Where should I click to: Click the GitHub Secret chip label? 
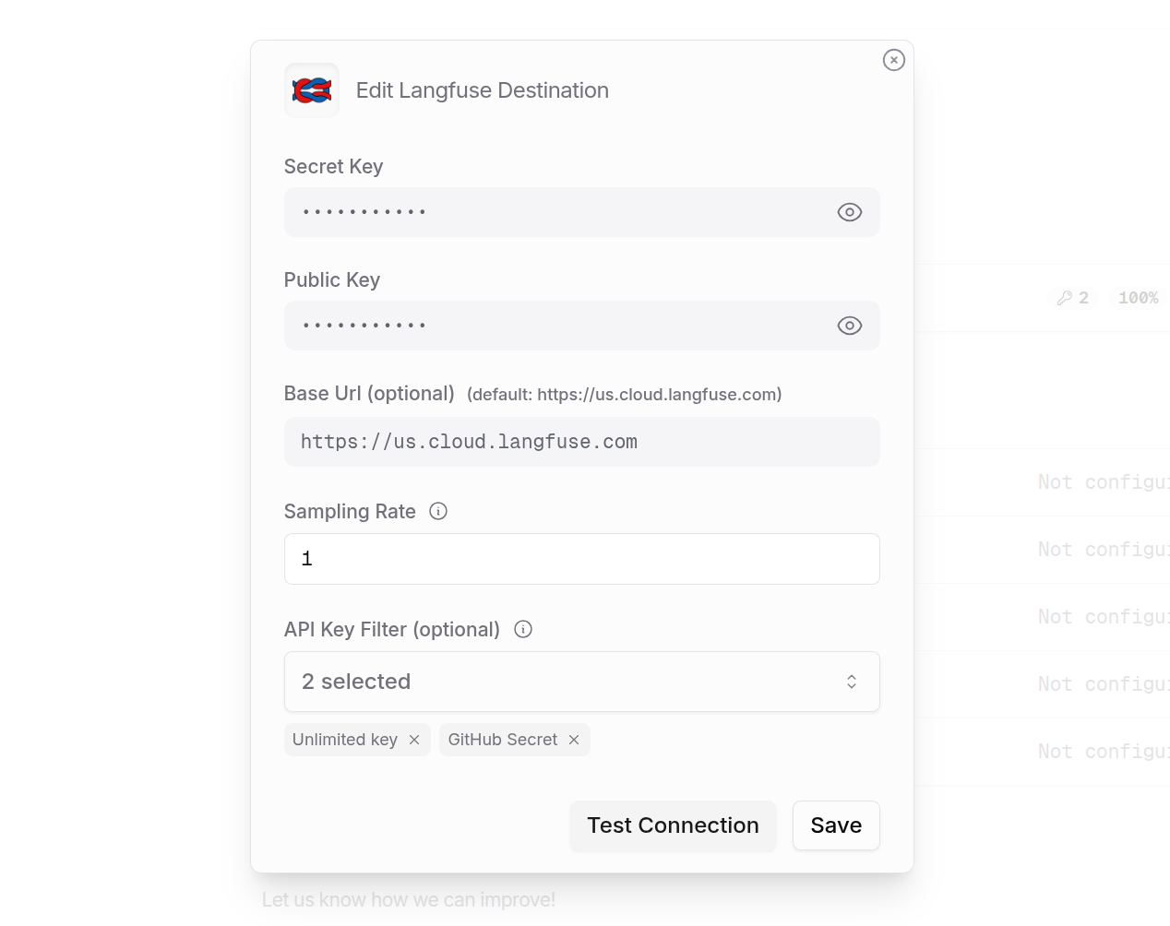click(502, 740)
